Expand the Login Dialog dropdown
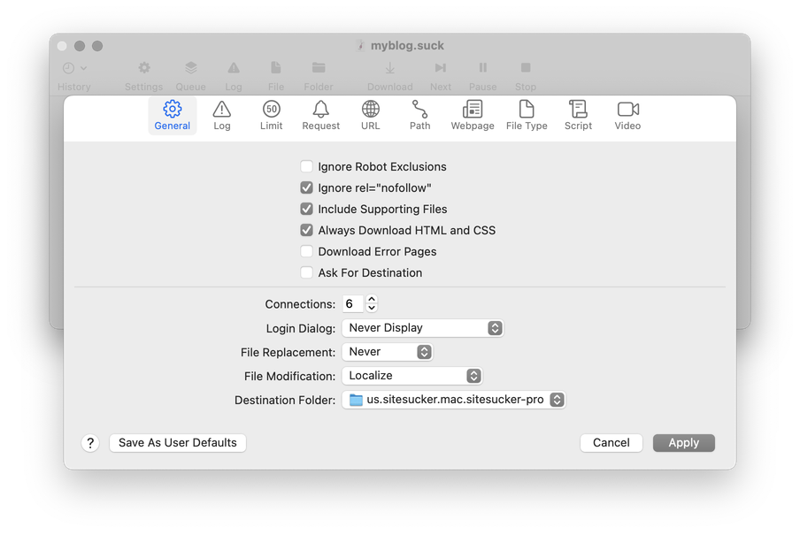Screen dimensions: 800x535 [x=422, y=328]
